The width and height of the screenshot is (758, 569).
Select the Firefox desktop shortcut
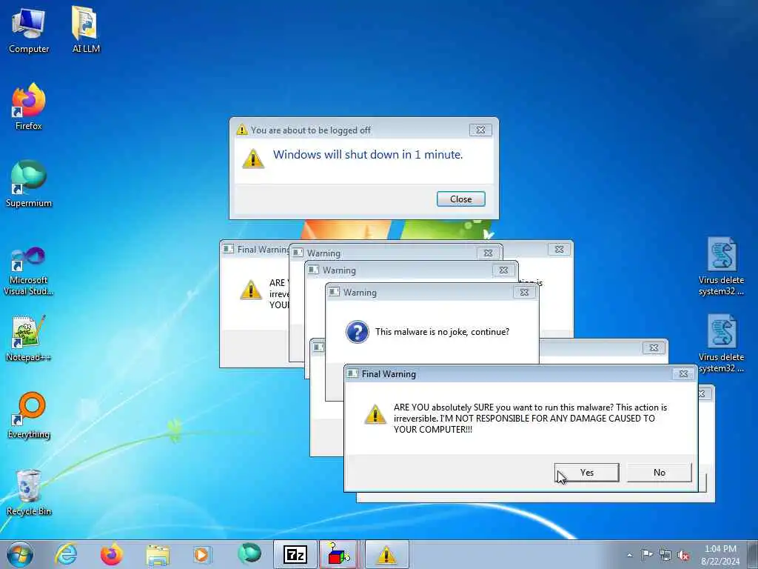pos(29,107)
